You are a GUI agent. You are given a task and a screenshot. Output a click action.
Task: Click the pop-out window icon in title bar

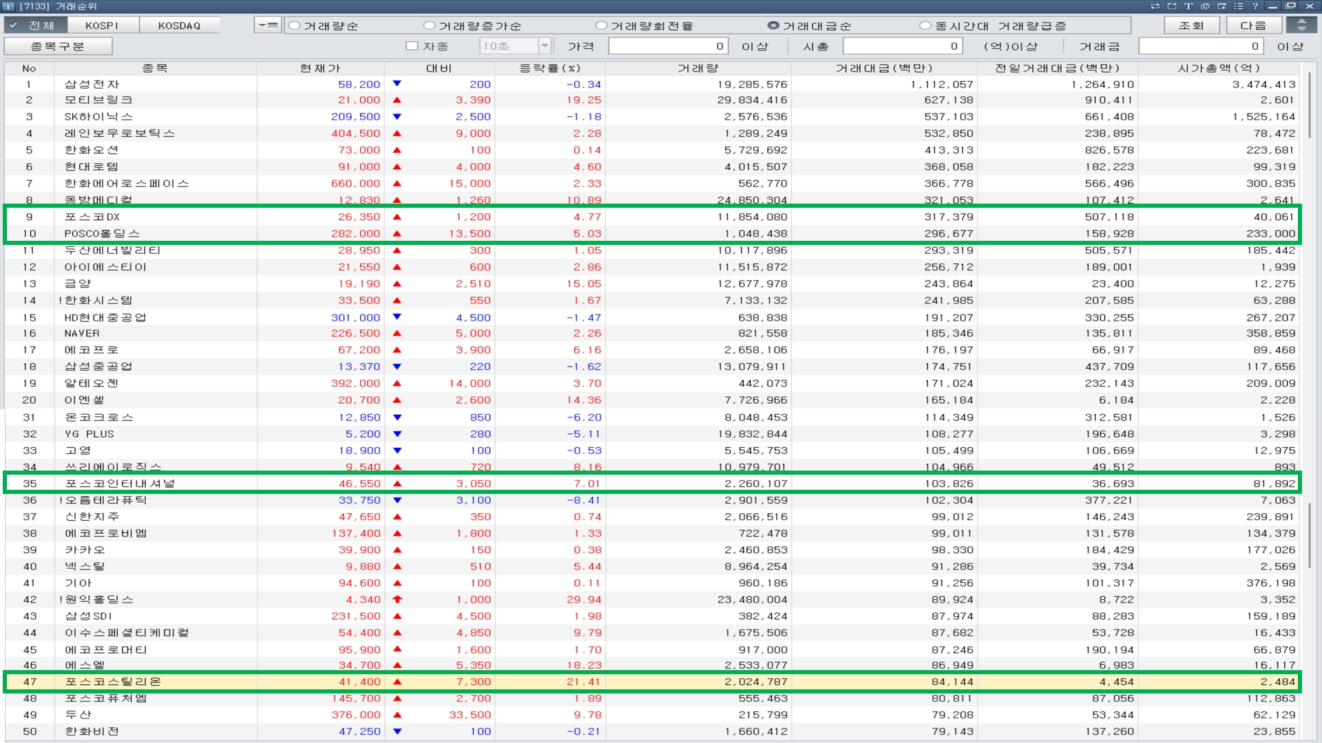pos(1172,6)
